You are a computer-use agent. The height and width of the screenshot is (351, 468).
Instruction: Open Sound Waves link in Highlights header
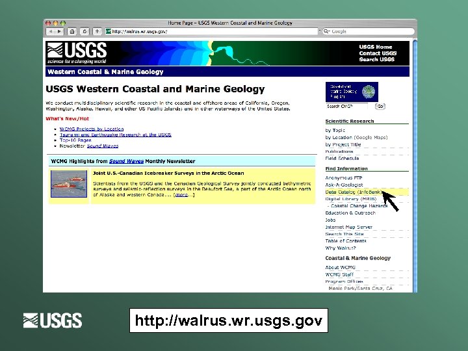click(126, 161)
